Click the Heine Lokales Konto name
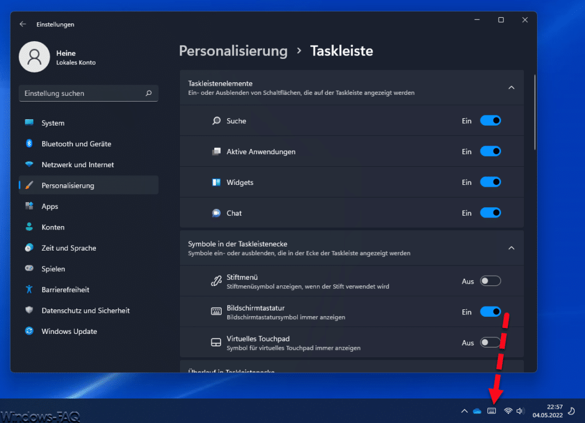Viewport: 585px width, 423px height. [76, 58]
